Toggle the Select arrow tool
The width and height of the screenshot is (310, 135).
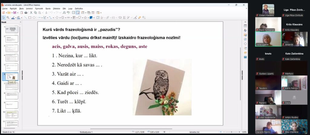click(x=3, y=17)
